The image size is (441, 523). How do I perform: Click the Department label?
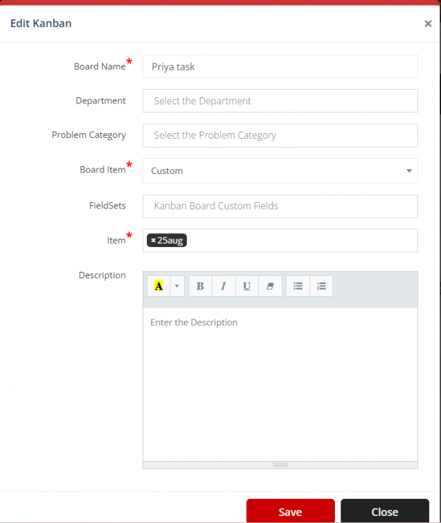pos(101,101)
